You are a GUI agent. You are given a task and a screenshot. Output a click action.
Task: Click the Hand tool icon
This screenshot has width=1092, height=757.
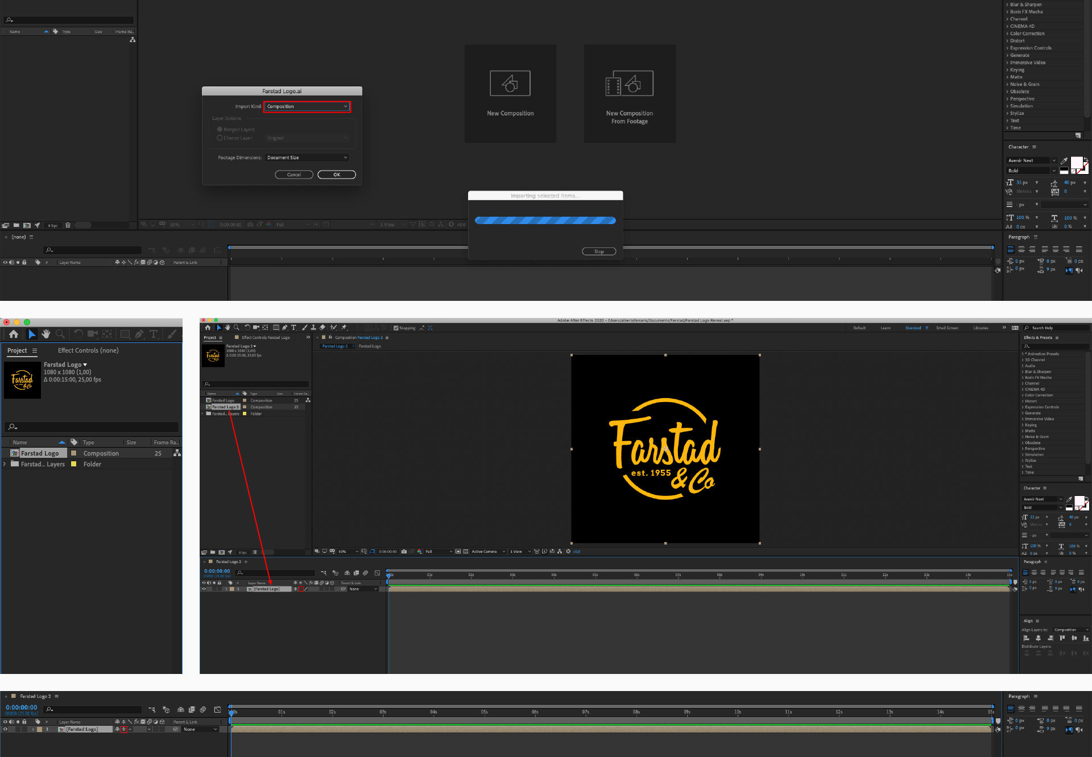(45, 334)
